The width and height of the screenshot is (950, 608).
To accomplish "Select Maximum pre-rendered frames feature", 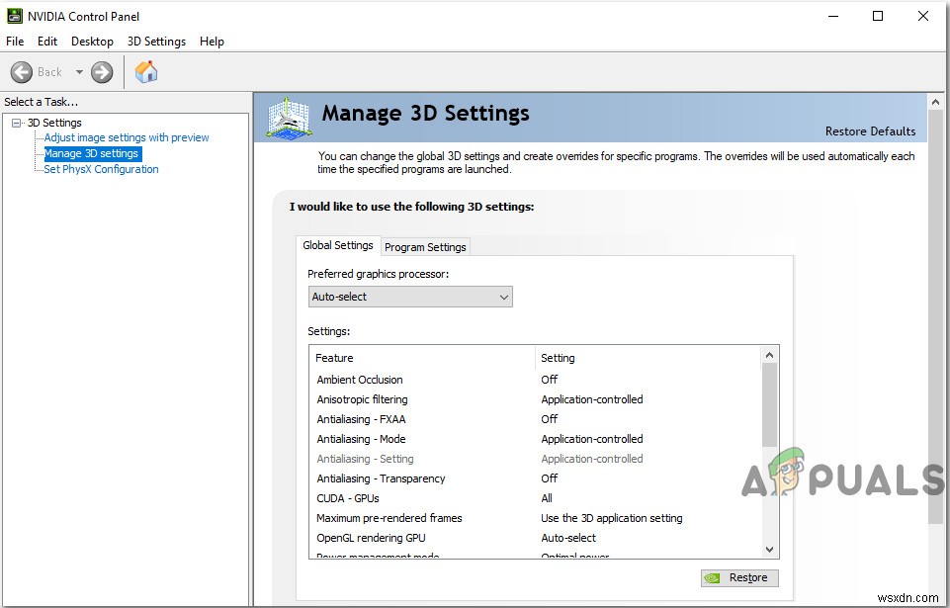I will click(389, 518).
